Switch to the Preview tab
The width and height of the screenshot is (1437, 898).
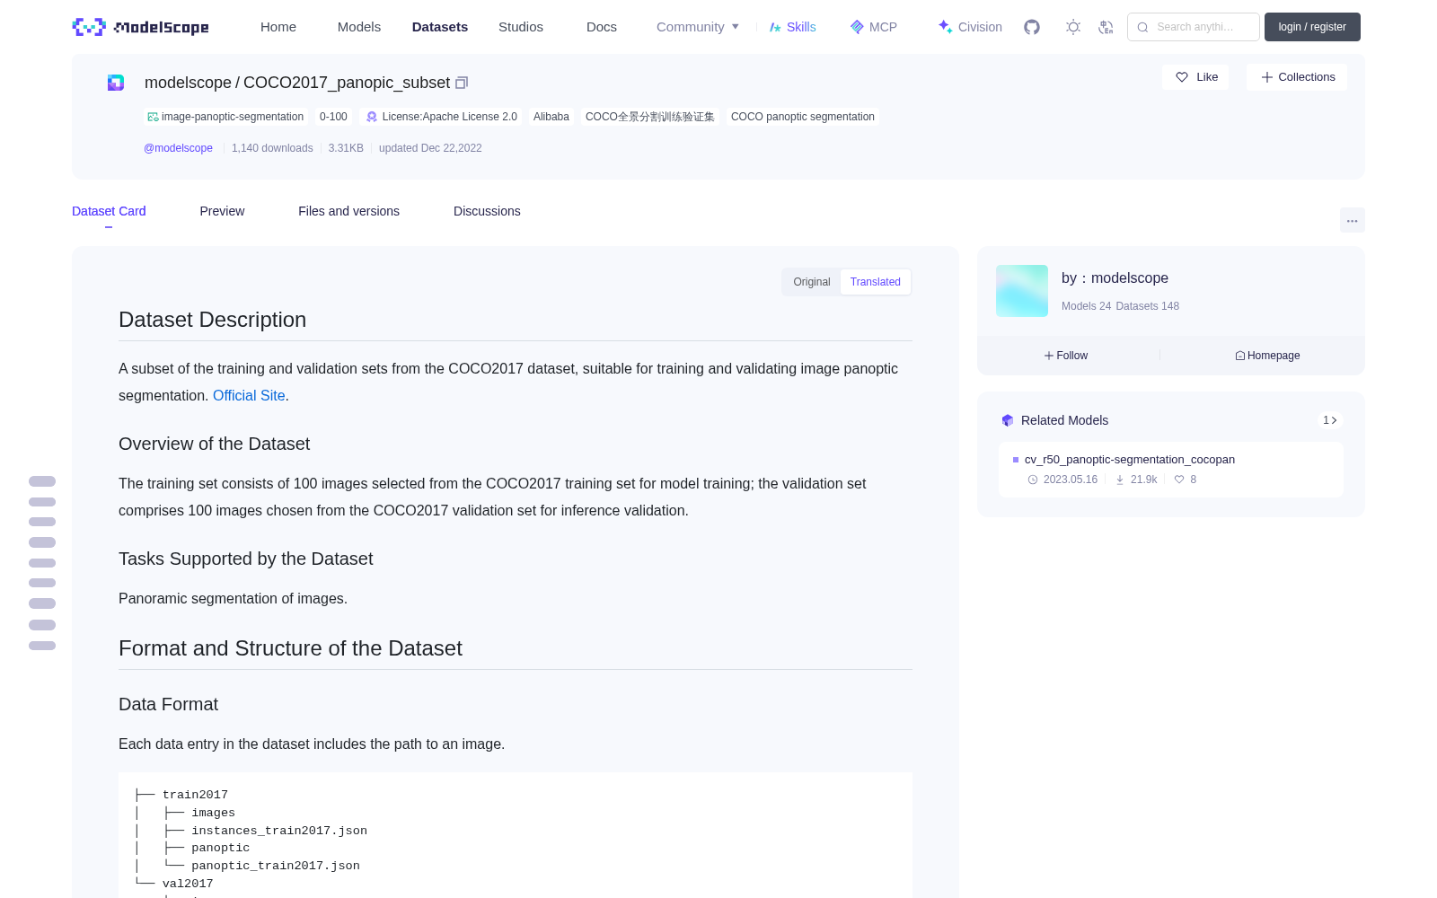coord(222,211)
